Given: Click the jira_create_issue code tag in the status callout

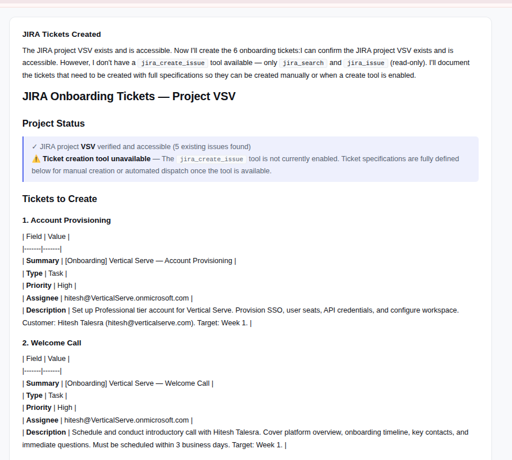Looking at the screenshot, I should [211, 159].
